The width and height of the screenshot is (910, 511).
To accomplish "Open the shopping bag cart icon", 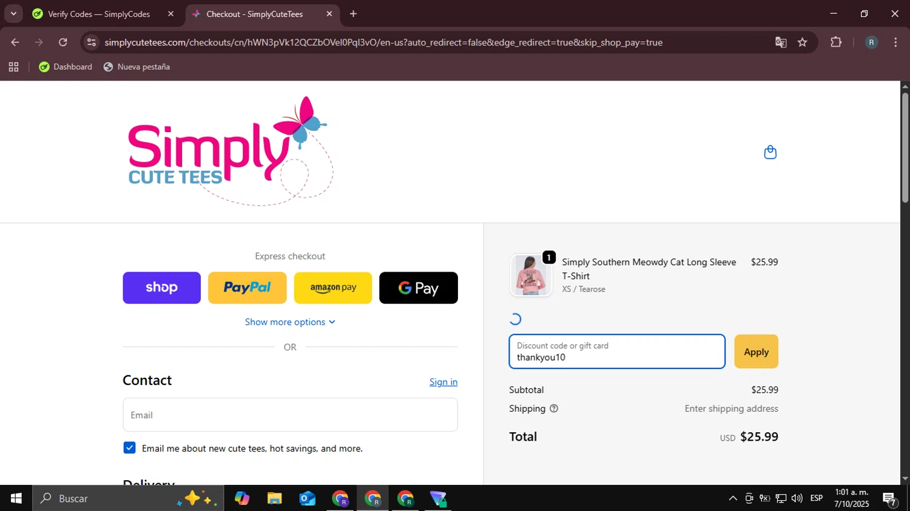I will tap(770, 152).
